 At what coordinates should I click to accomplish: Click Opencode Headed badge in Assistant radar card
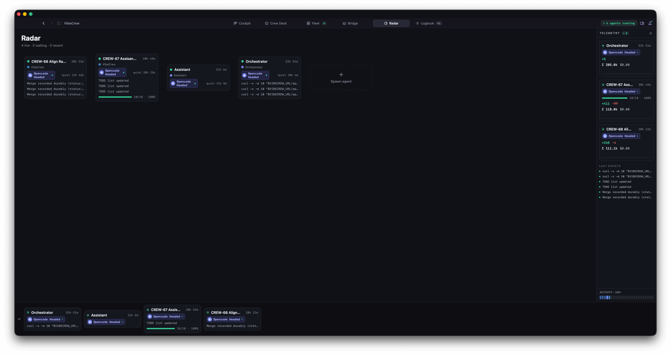click(x=184, y=83)
